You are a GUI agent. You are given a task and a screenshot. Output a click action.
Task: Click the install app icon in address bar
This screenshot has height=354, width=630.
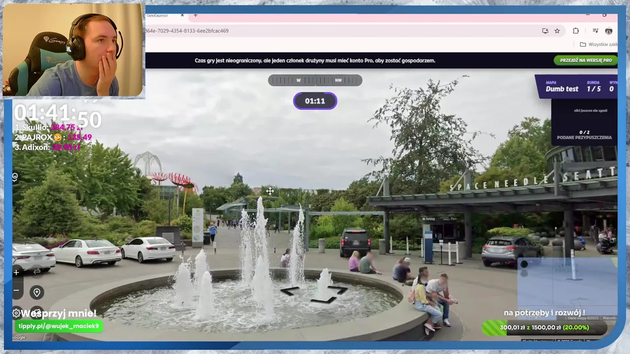545,30
